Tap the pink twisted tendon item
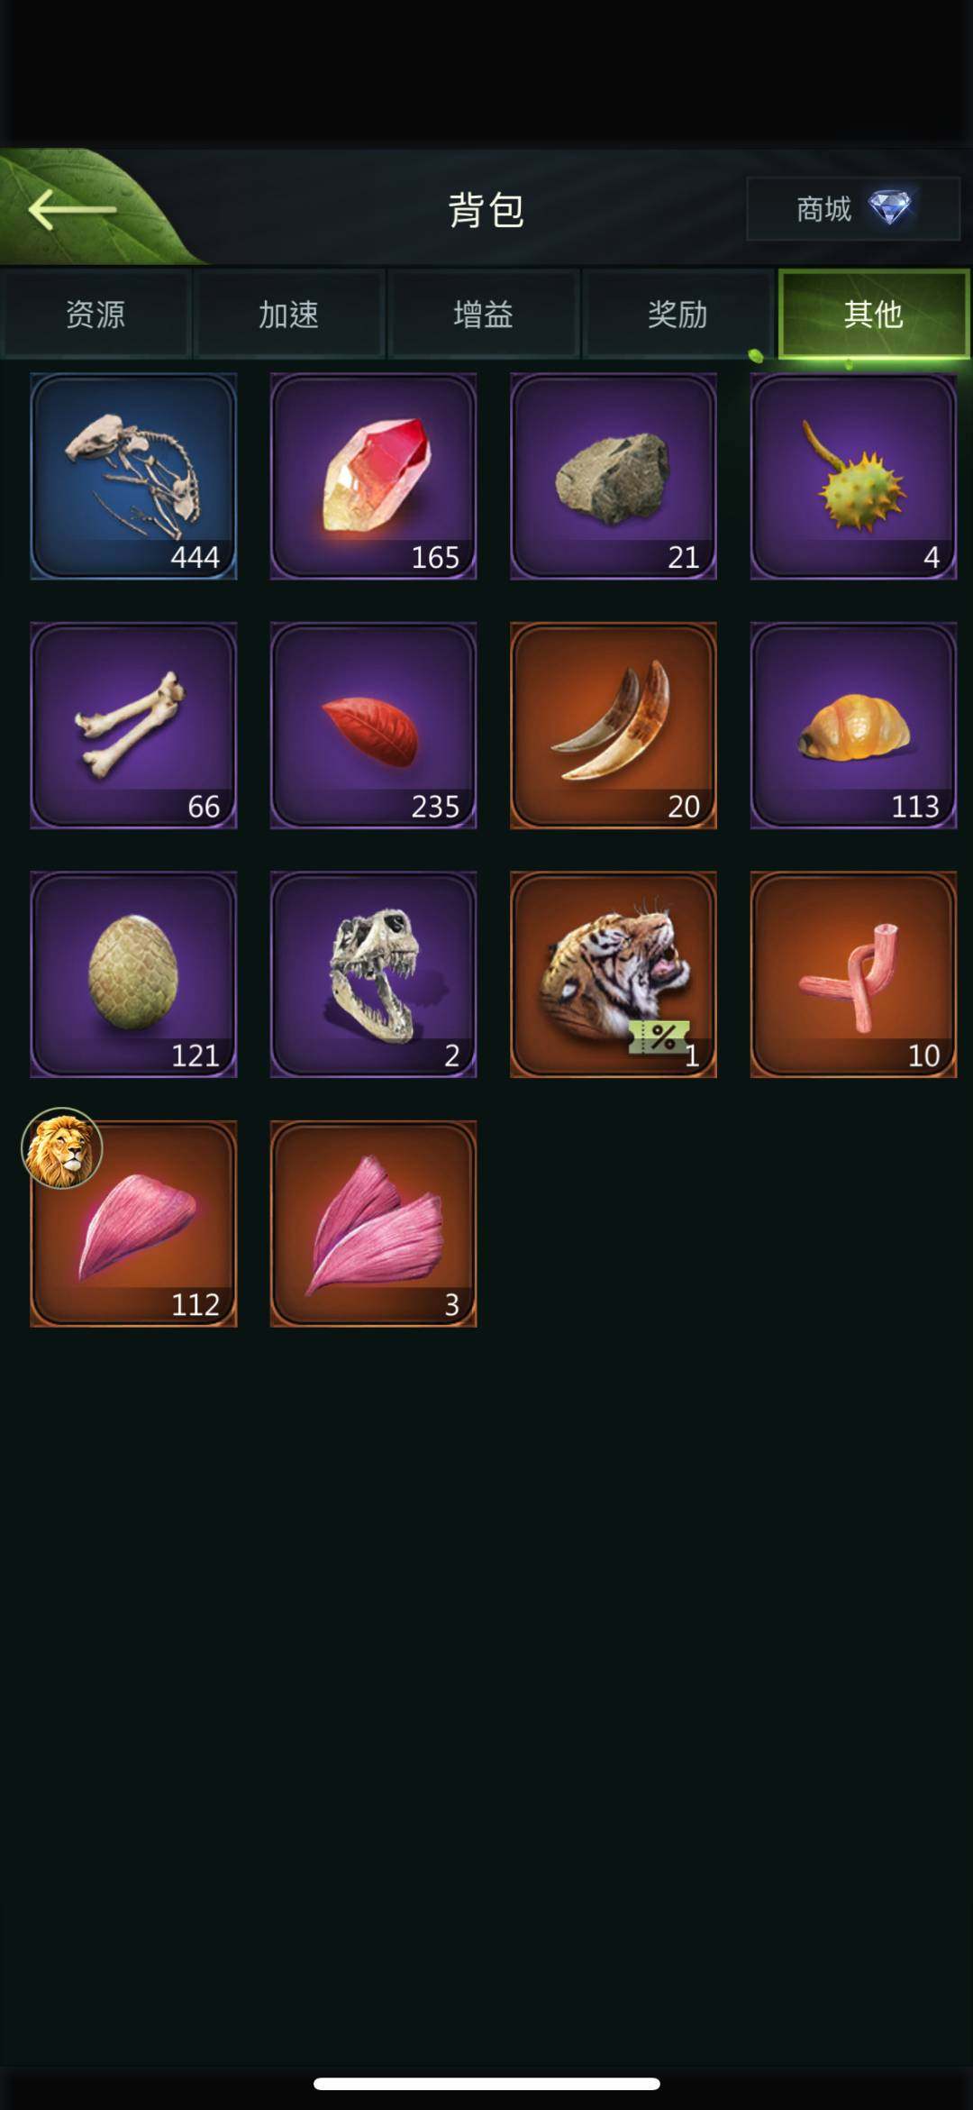 point(853,974)
